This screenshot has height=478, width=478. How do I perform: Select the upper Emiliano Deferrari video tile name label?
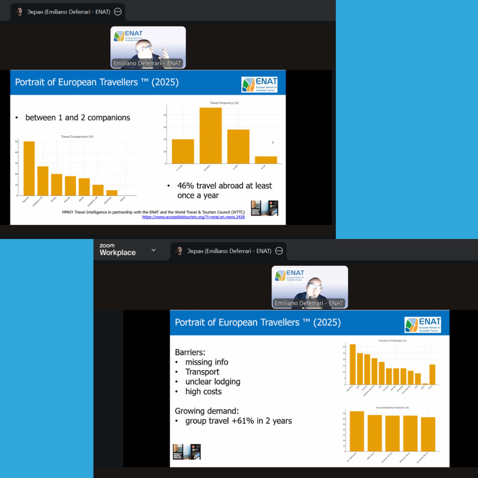click(x=147, y=63)
